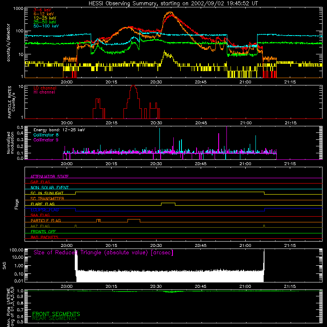
Task: Select the SC IN SUNLIGHT flag label
Action: 47,193
